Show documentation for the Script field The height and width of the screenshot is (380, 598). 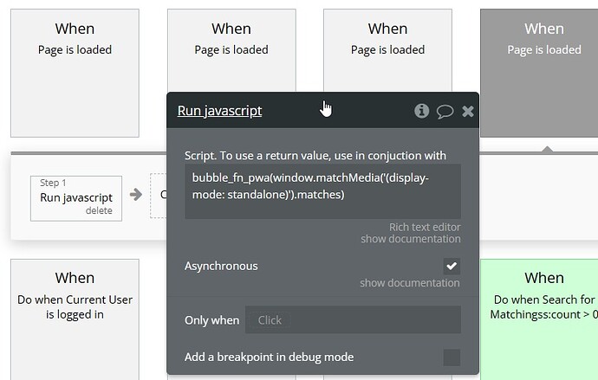pyautogui.click(x=410, y=239)
